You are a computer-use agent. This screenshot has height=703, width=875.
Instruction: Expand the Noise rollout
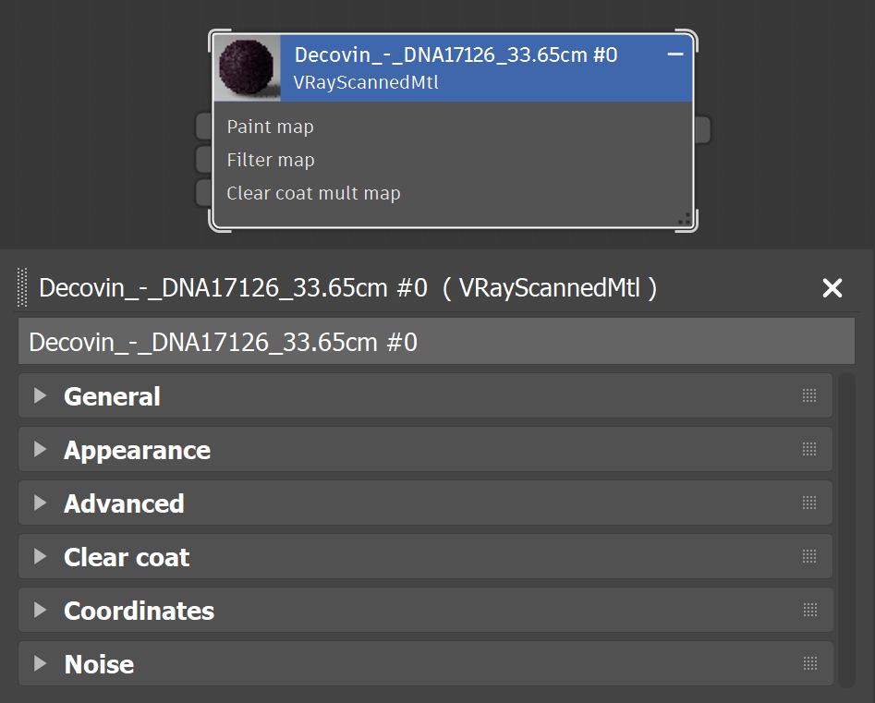(x=40, y=663)
